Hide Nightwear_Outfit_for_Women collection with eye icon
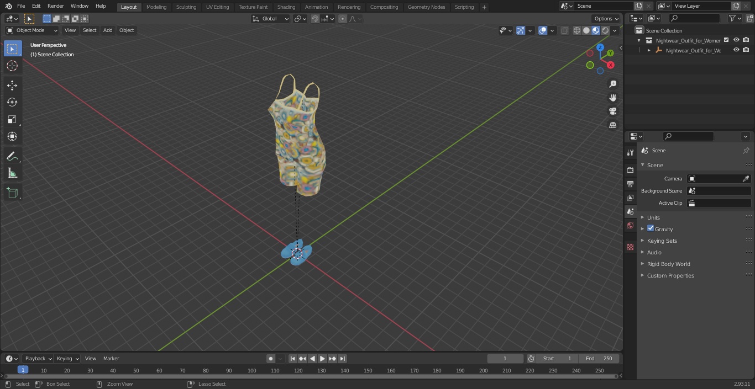Image resolution: width=755 pixels, height=389 pixels. (x=736, y=40)
